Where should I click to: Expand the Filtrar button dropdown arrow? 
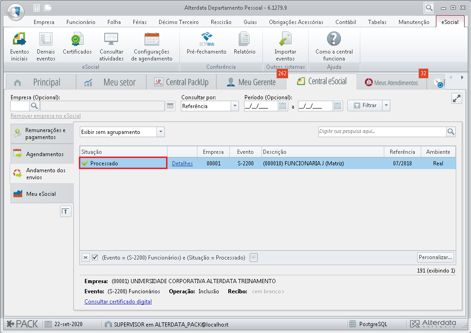[386, 106]
